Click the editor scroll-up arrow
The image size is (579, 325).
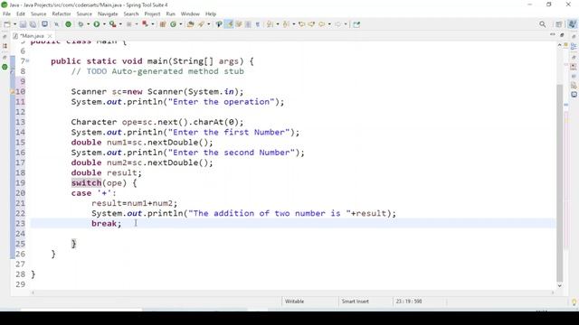(x=560, y=44)
